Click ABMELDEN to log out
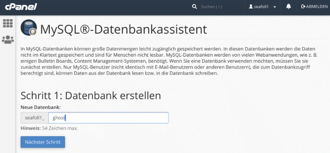330x153 pixels. pyautogui.click(x=314, y=7)
